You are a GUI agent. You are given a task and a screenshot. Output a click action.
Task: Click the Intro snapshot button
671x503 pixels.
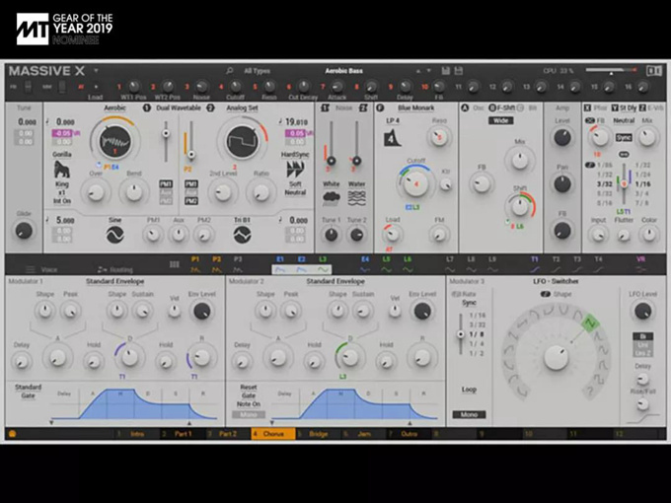(x=137, y=434)
